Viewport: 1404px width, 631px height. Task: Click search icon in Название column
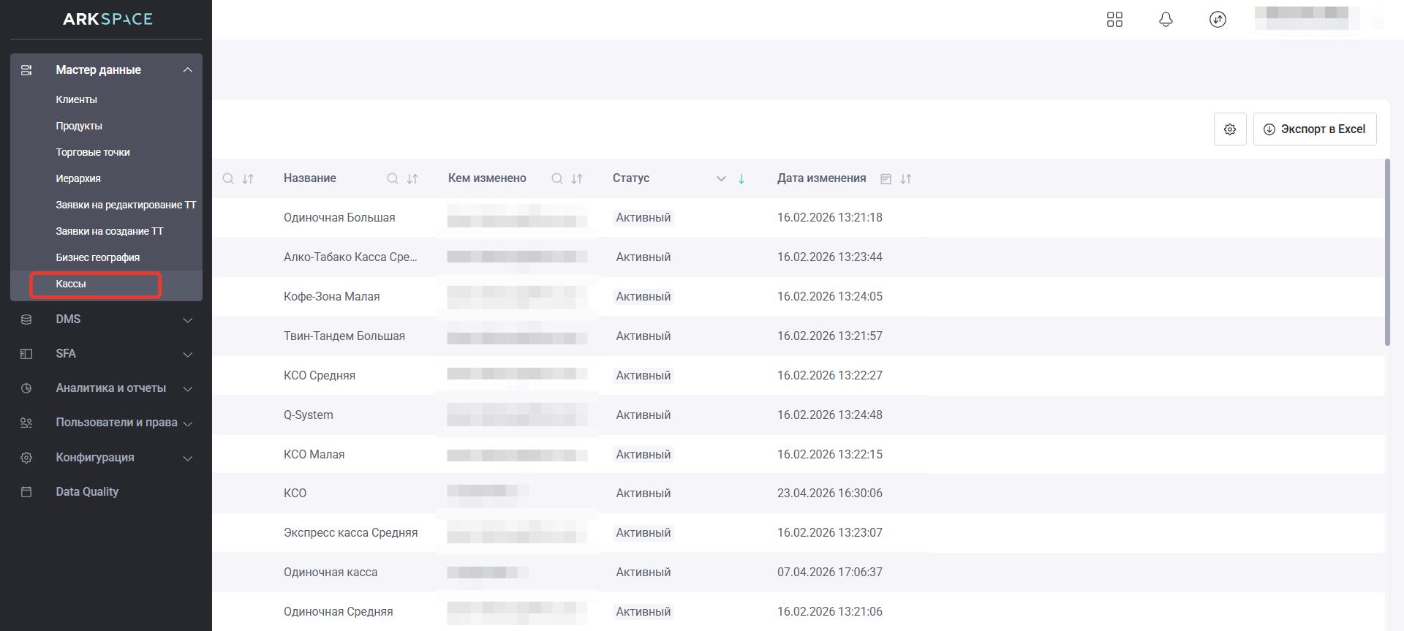coord(393,178)
